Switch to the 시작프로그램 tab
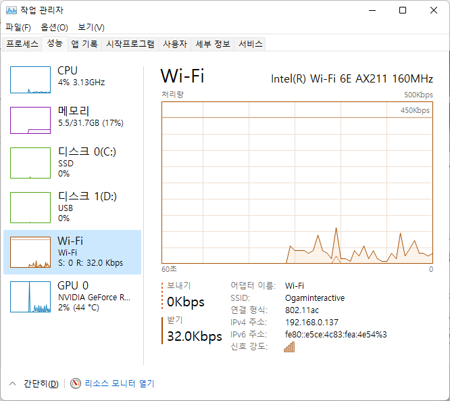The width and height of the screenshot is (450, 401). point(130,44)
